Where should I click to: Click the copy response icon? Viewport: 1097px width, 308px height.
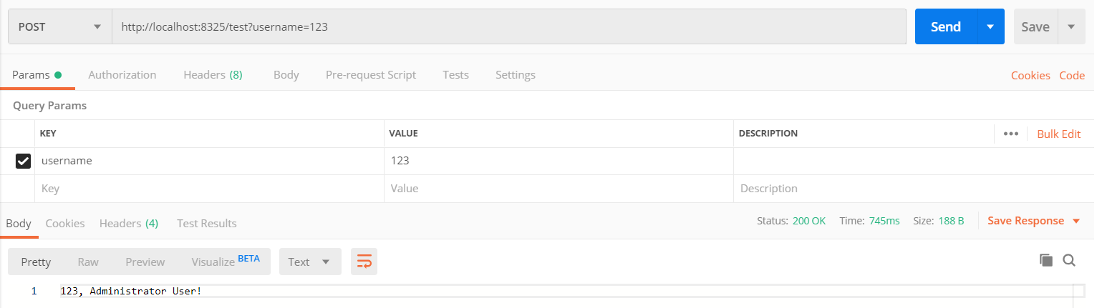1046,261
